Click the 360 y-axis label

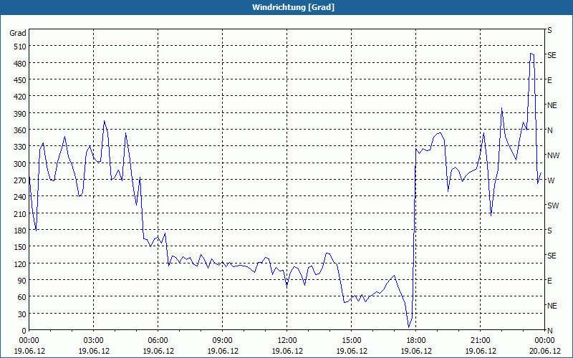coord(20,130)
